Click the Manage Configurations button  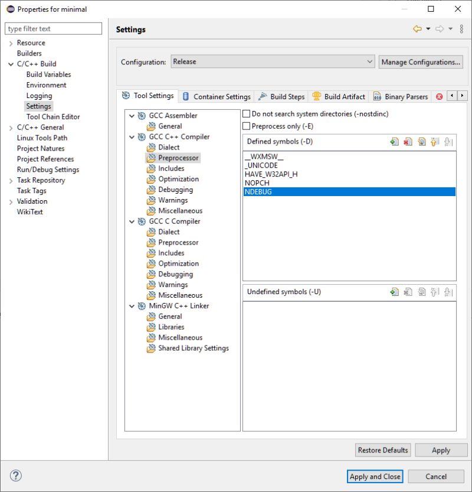click(421, 61)
